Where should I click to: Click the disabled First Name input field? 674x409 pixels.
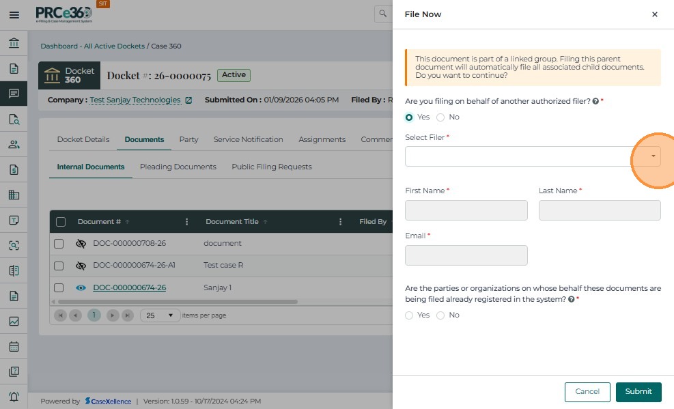click(x=466, y=210)
